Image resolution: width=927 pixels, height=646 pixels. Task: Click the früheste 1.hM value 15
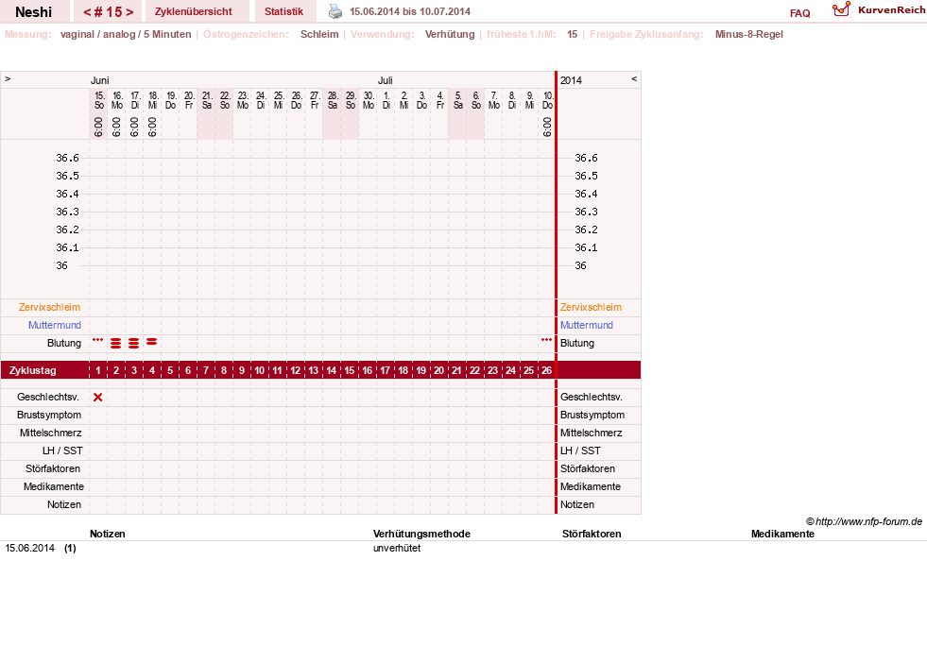tap(573, 34)
